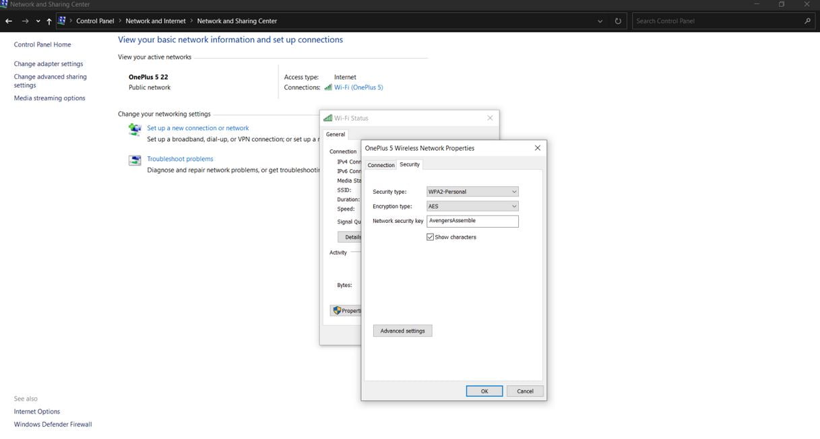Uncheck Show characters checkbox

pos(430,237)
